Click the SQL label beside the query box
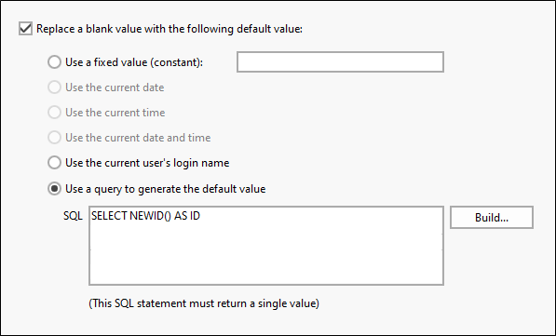Image resolution: width=556 pixels, height=336 pixels. pyautogui.click(x=73, y=216)
